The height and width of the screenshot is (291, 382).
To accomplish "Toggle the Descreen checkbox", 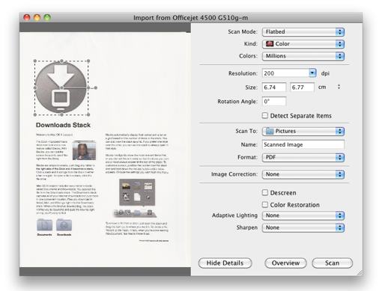I will coord(265,192).
